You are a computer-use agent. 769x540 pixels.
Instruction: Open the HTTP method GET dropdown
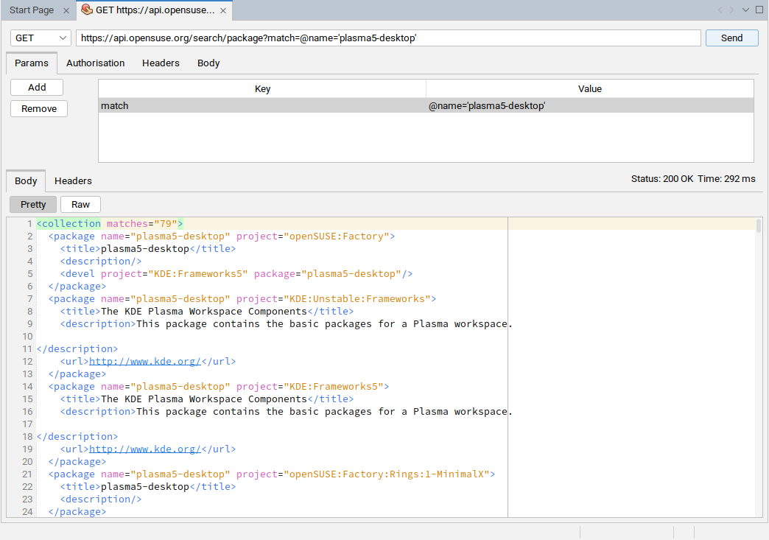(41, 38)
